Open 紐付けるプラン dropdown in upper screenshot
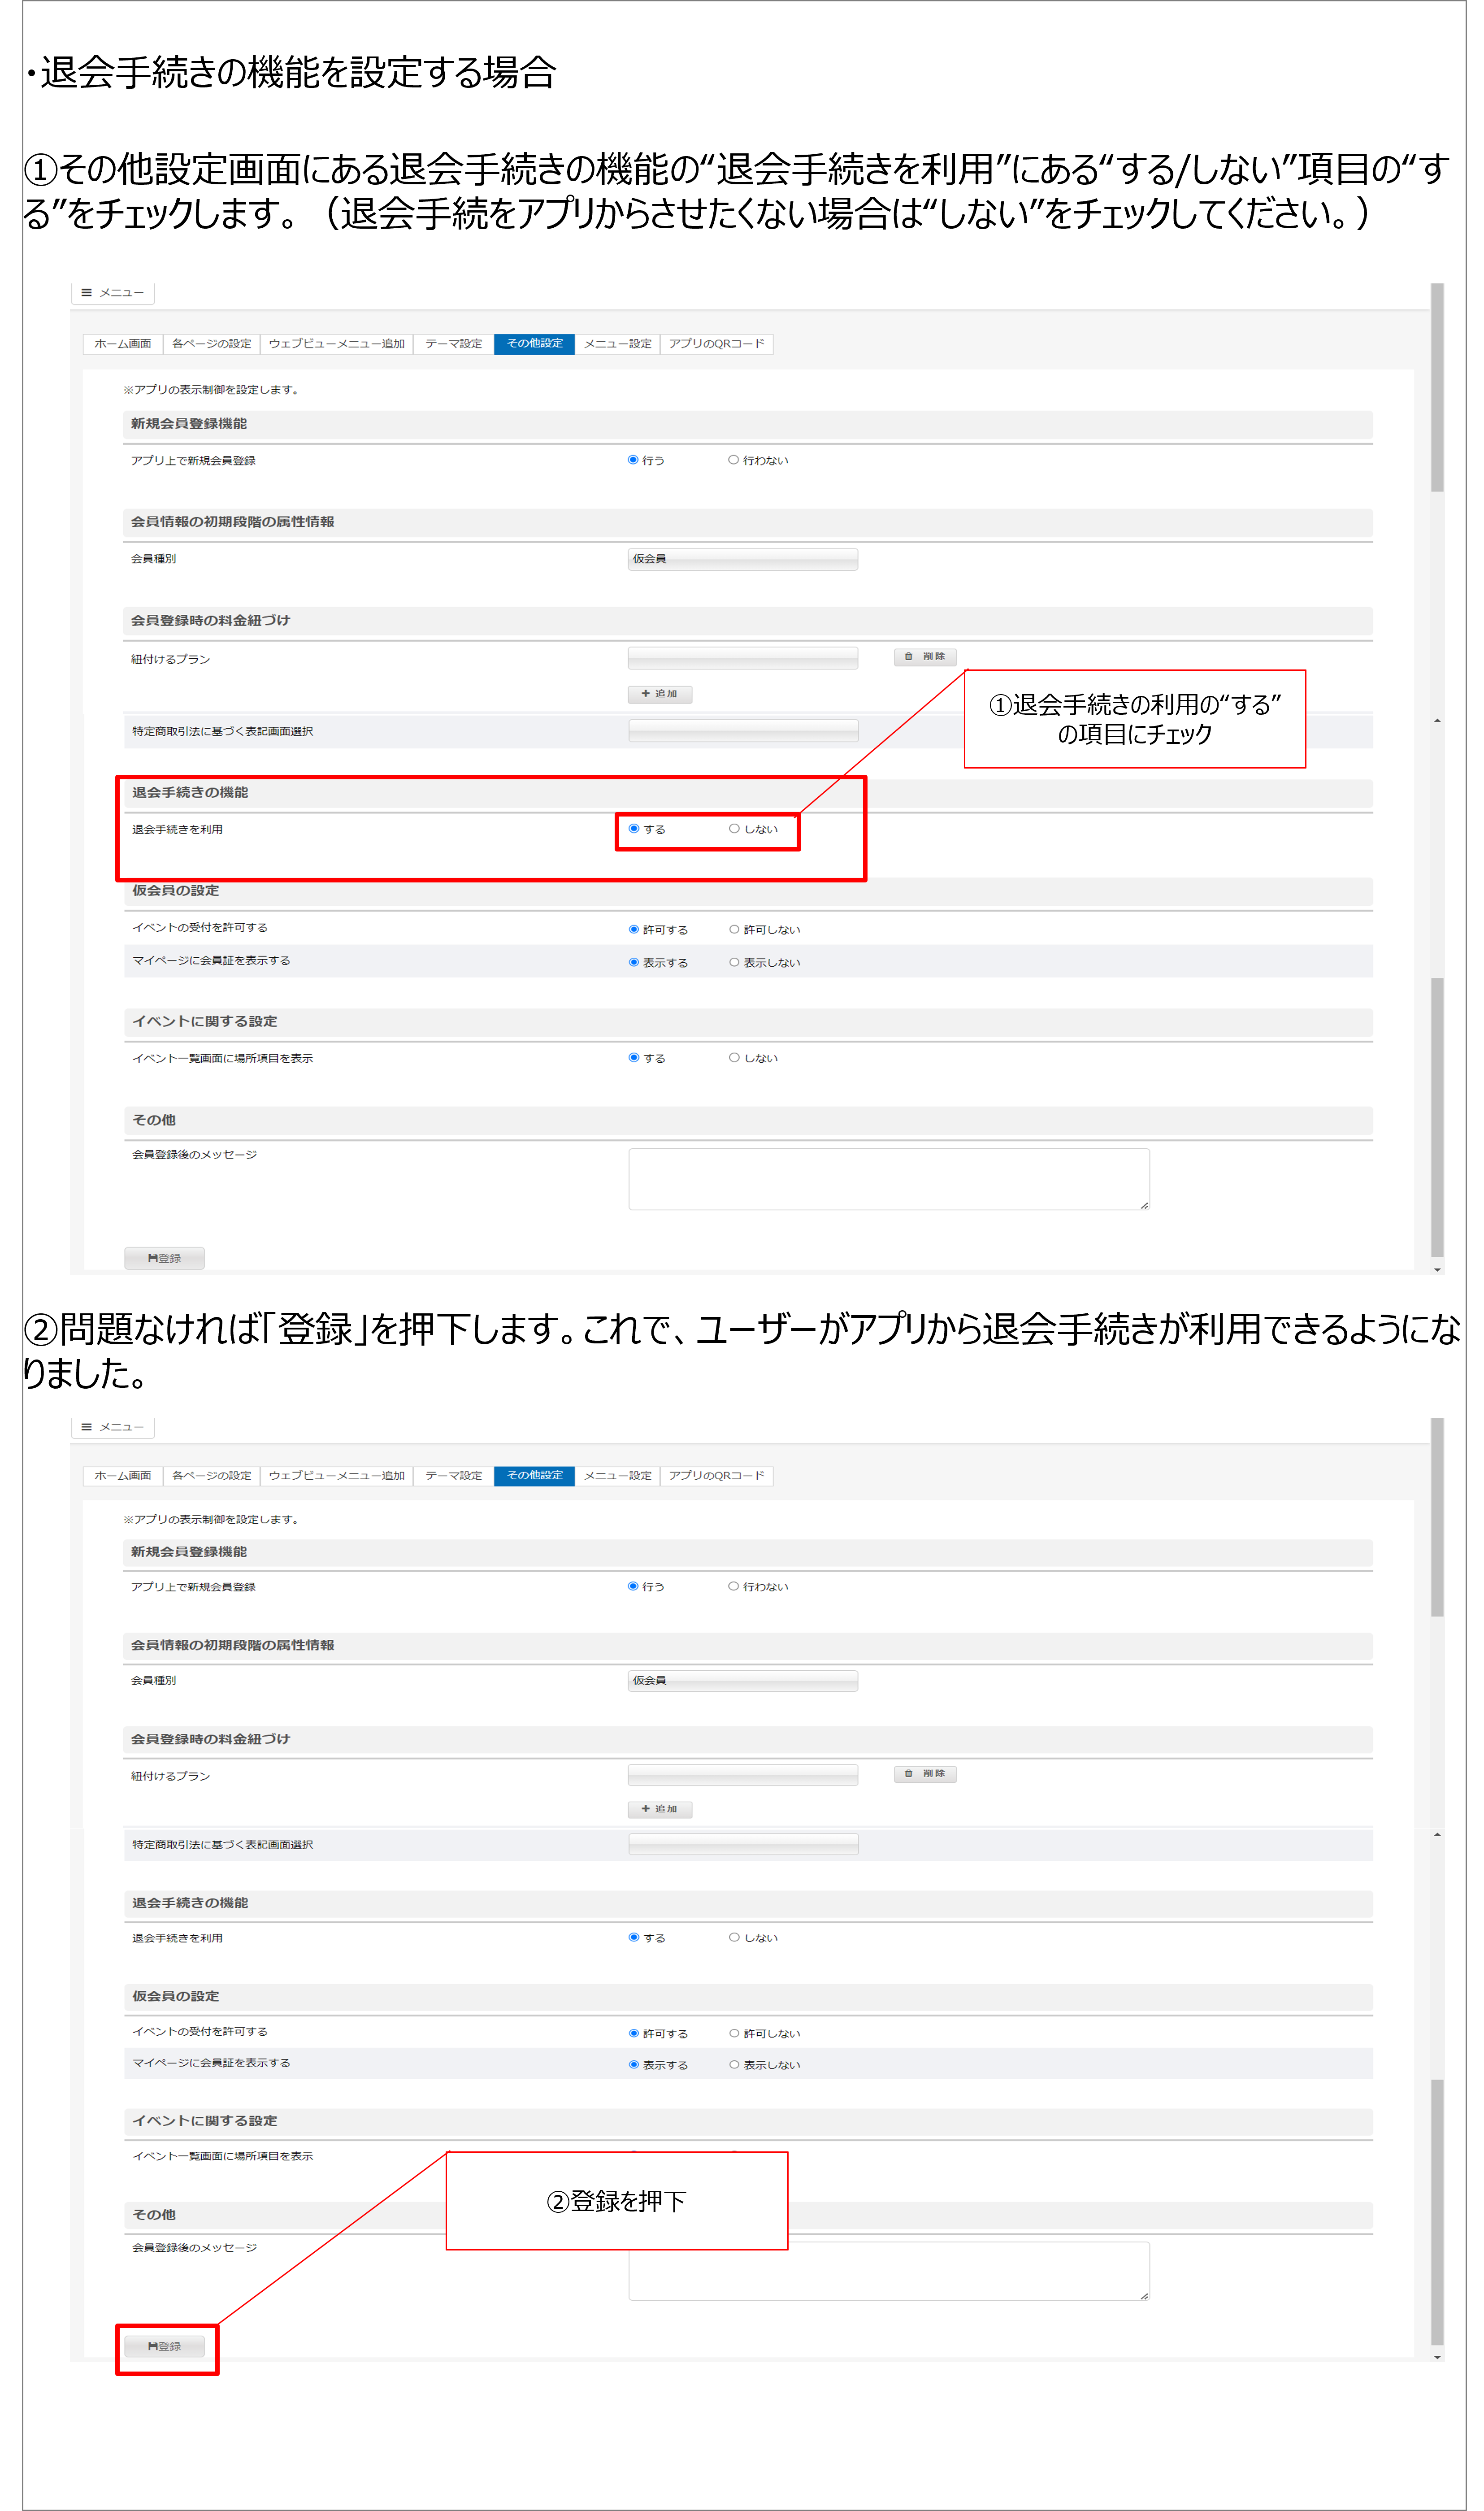The width and height of the screenshot is (1484, 2511). coord(743,658)
